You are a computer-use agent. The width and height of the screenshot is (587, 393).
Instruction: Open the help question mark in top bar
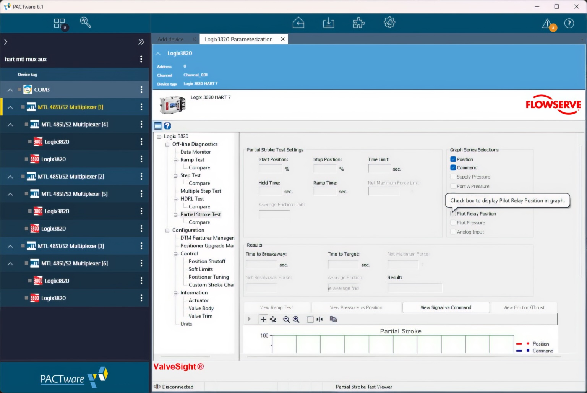click(x=569, y=23)
